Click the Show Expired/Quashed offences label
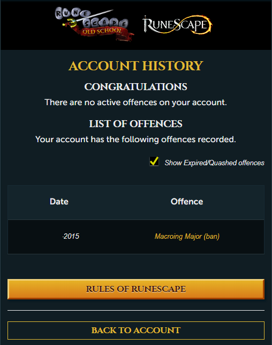 pyautogui.click(x=215, y=163)
